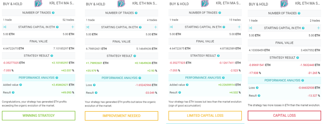Click the plus icon in the first Starting Capital row
The width and height of the screenshot is (323, 124).
[72, 27]
